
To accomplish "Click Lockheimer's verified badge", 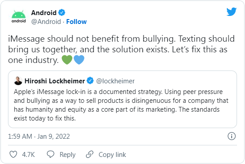I will pyautogui.click(x=90, y=81).
